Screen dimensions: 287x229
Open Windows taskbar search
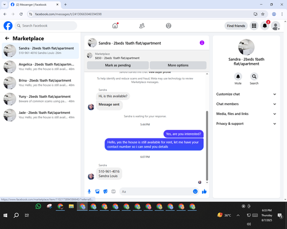pyautogui.click(x=16, y=215)
